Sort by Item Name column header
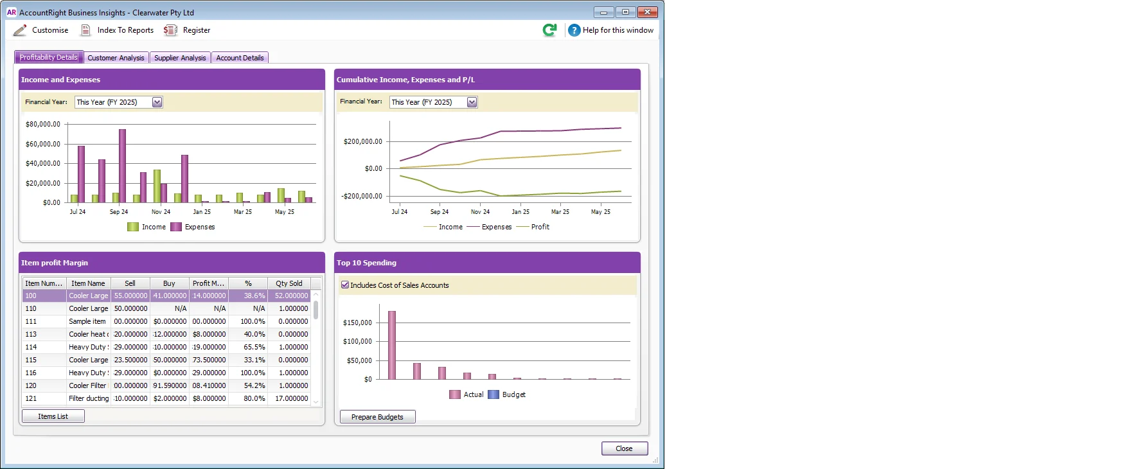 pyautogui.click(x=89, y=283)
